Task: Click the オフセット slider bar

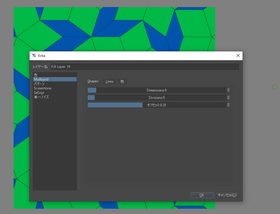Action: coord(157,105)
